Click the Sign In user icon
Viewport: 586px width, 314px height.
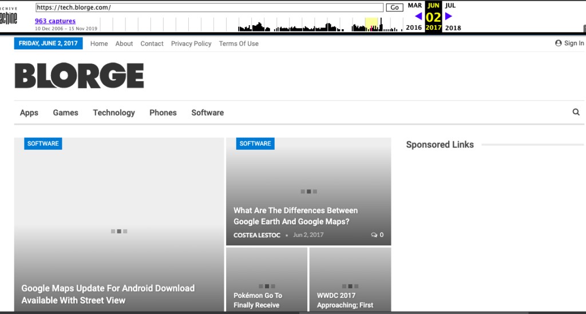559,43
